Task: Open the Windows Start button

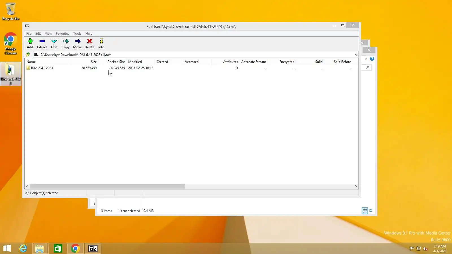Action: 7,248
